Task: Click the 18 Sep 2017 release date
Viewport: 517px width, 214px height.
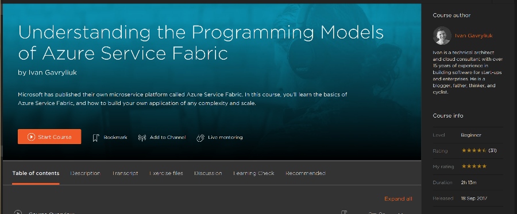Action: point(474,198)
